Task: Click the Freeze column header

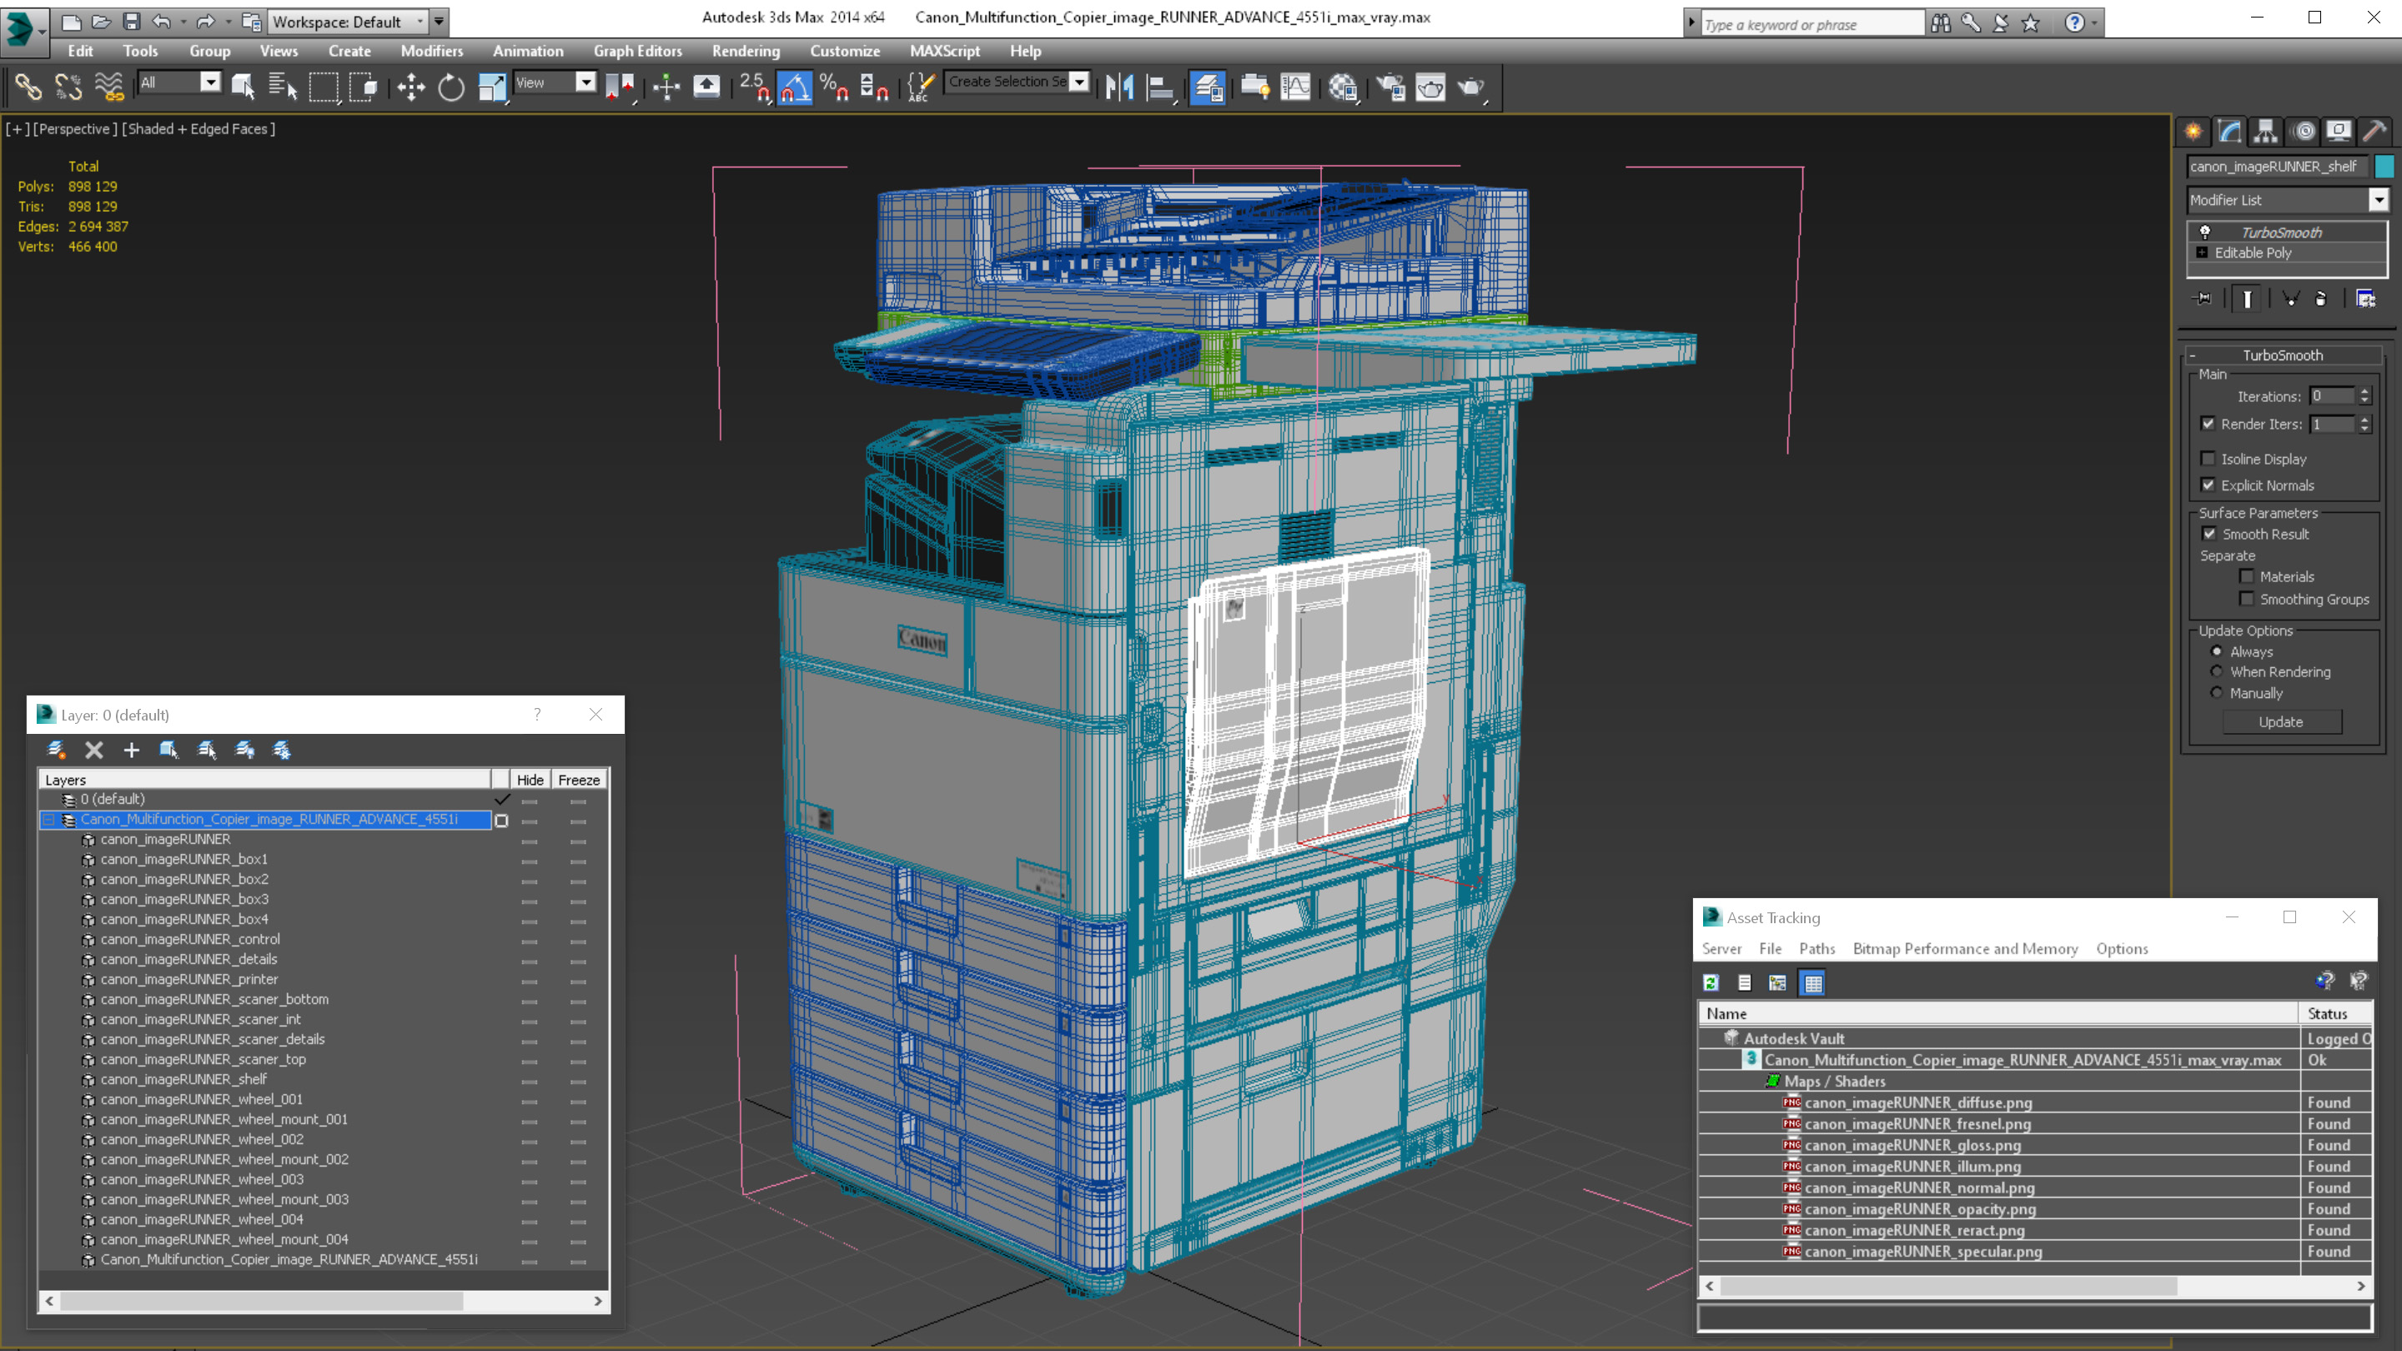Action: coord(578,780)
